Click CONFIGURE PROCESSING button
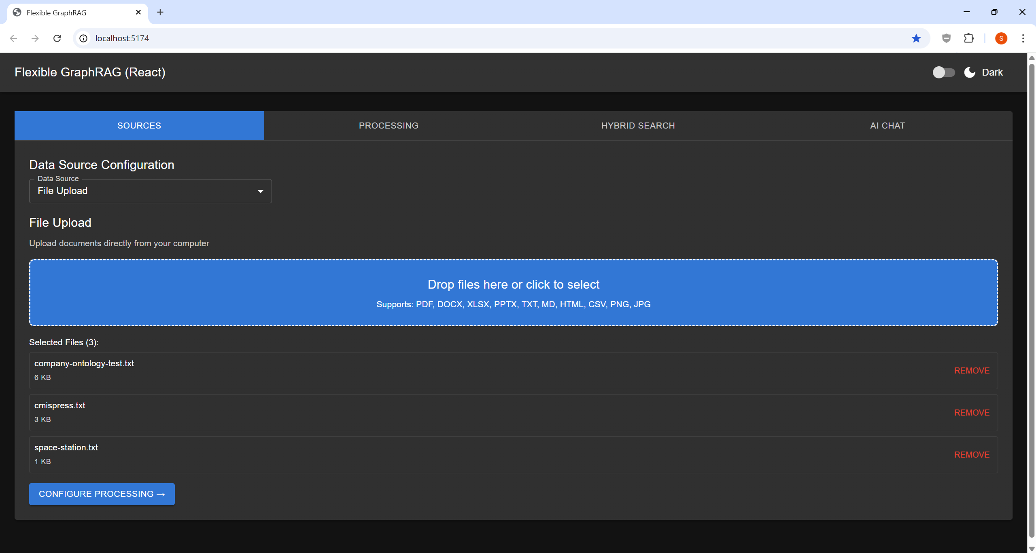 [x=102, y=494]
